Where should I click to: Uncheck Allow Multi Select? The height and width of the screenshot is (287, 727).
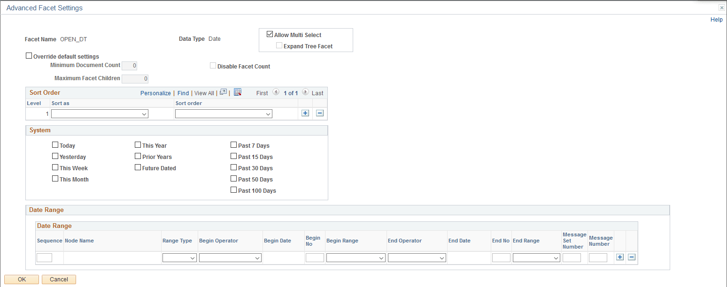270,33
